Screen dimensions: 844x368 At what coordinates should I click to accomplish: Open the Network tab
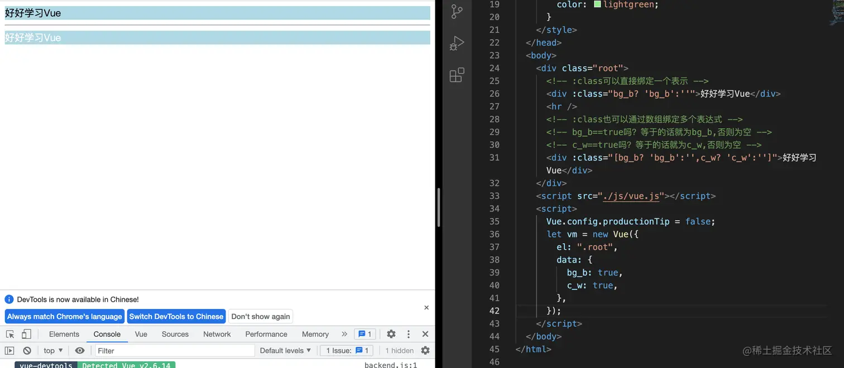[217, 334]
